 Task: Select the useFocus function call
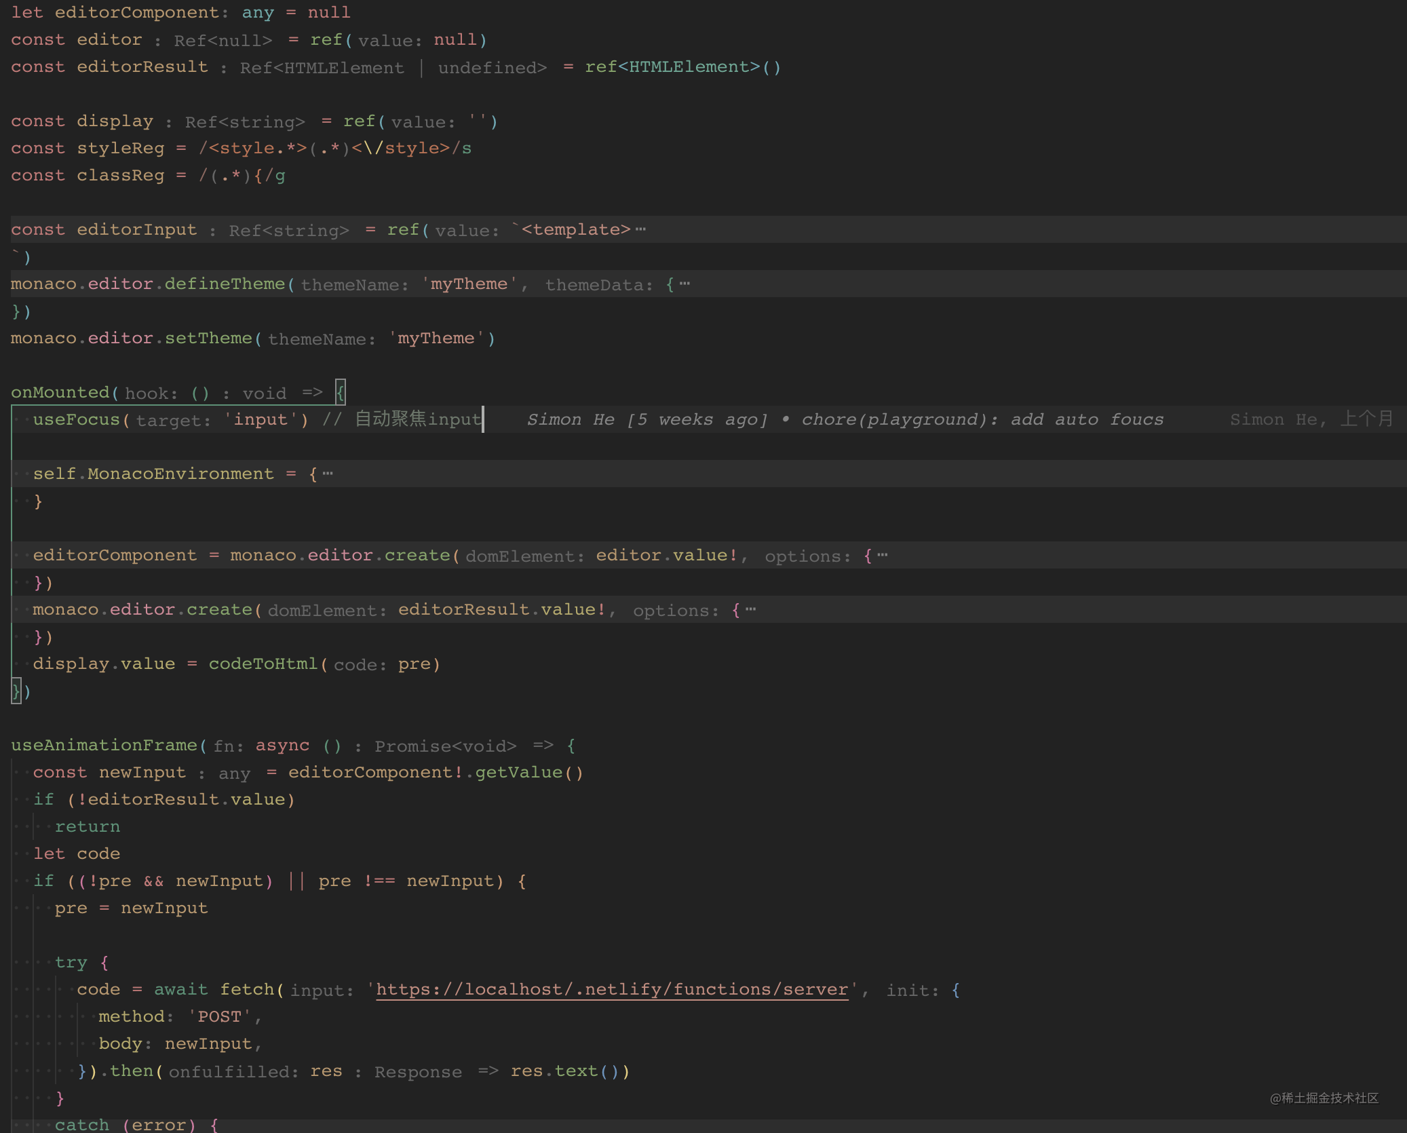coord(75,419)
